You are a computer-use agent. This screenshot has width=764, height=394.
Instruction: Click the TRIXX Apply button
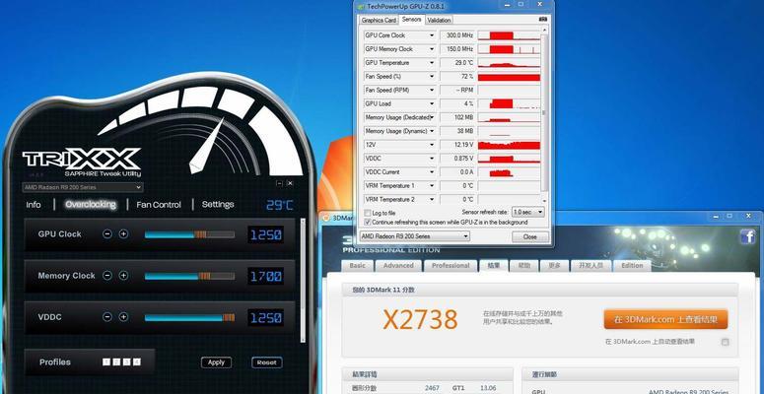[216, 362]
